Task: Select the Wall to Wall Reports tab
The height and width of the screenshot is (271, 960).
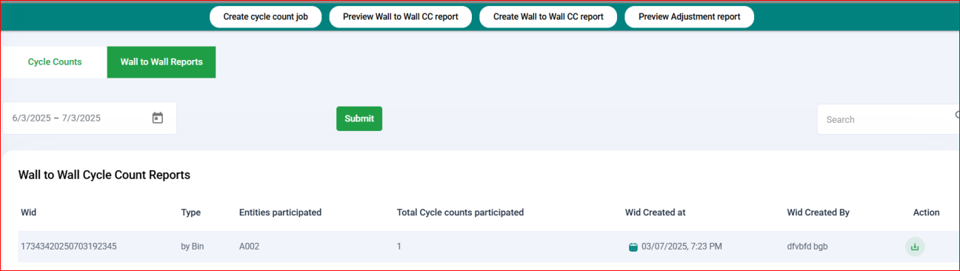Action: (161, 62)
